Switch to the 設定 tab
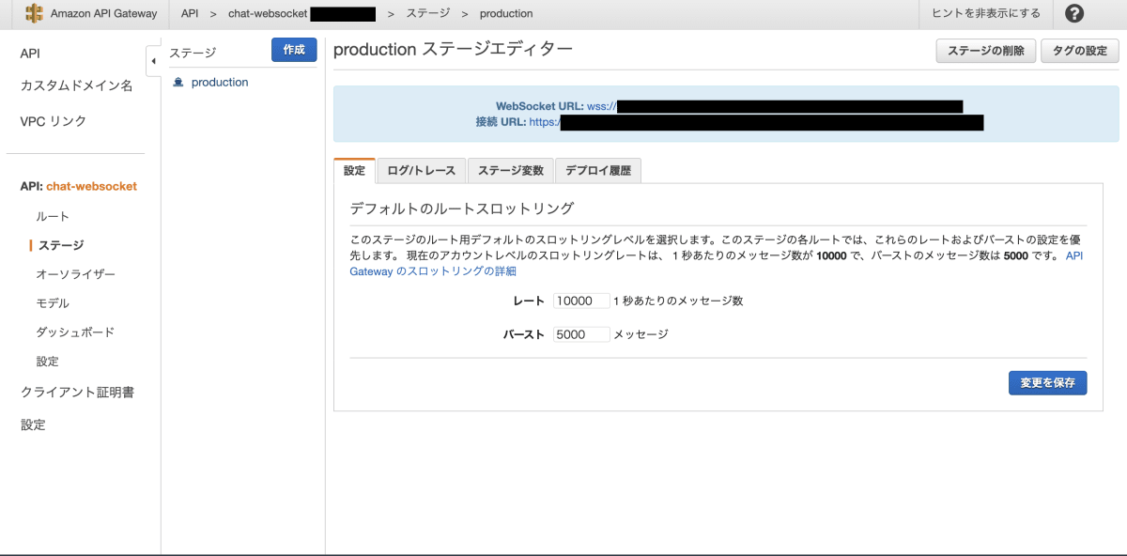This screenshot has width=1127, height=556. point(354,170)
